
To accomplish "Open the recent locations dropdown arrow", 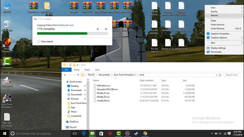I will [74, 75].
